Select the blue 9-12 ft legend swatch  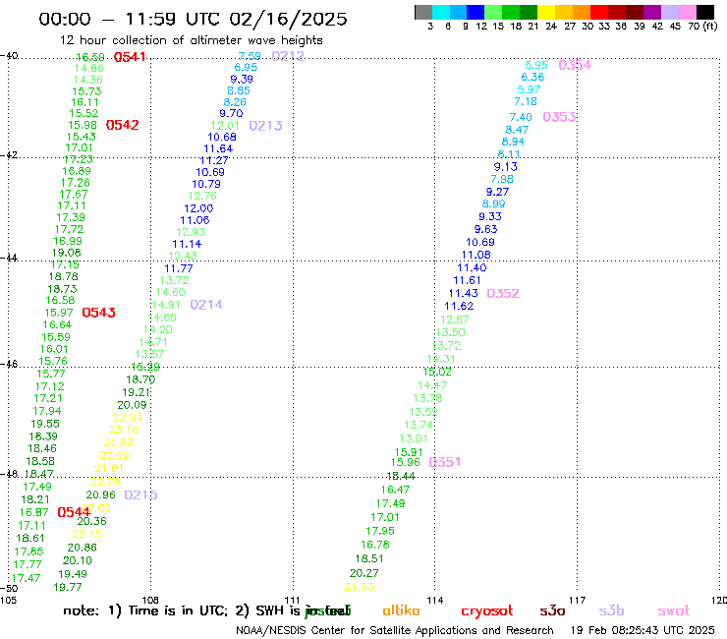click(475, 12)
